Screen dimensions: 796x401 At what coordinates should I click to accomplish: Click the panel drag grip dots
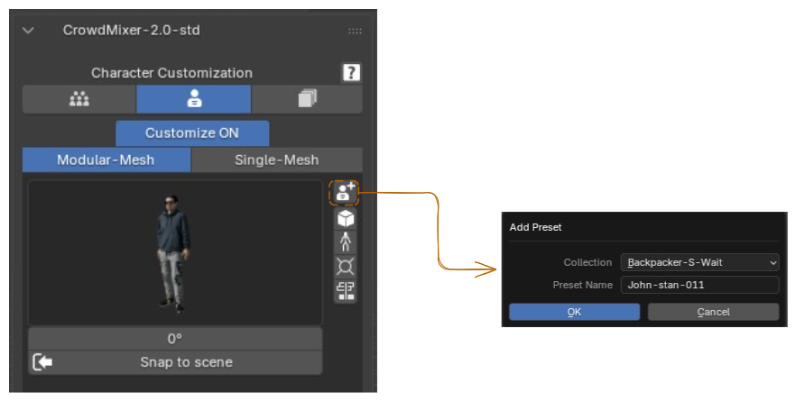355,31
